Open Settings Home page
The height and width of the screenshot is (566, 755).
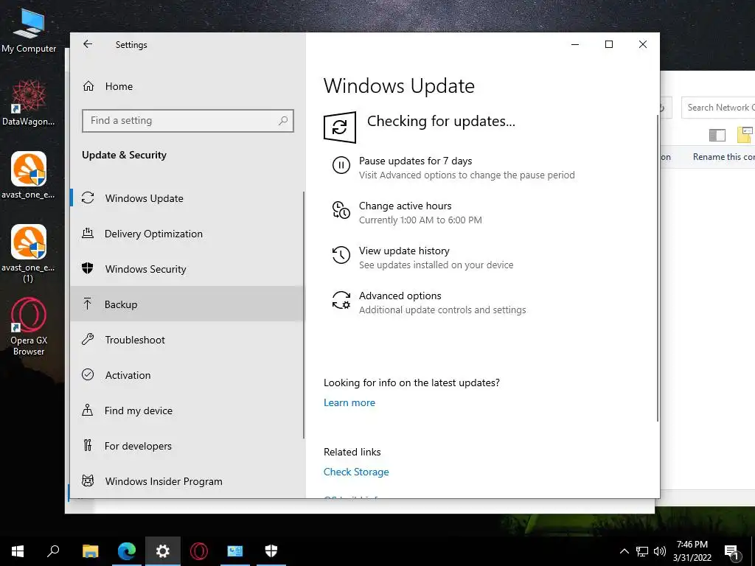(119, 86)
